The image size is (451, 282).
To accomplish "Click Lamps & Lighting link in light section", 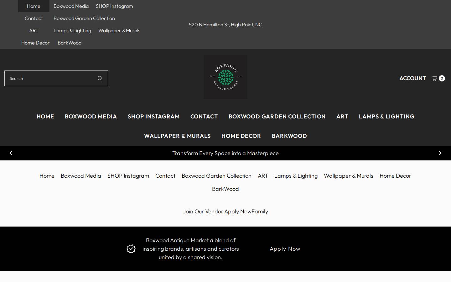I will pos(296,176).
